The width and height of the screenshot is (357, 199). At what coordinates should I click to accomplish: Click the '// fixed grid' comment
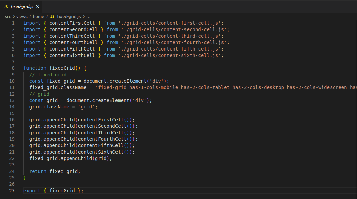click(48, 75)
